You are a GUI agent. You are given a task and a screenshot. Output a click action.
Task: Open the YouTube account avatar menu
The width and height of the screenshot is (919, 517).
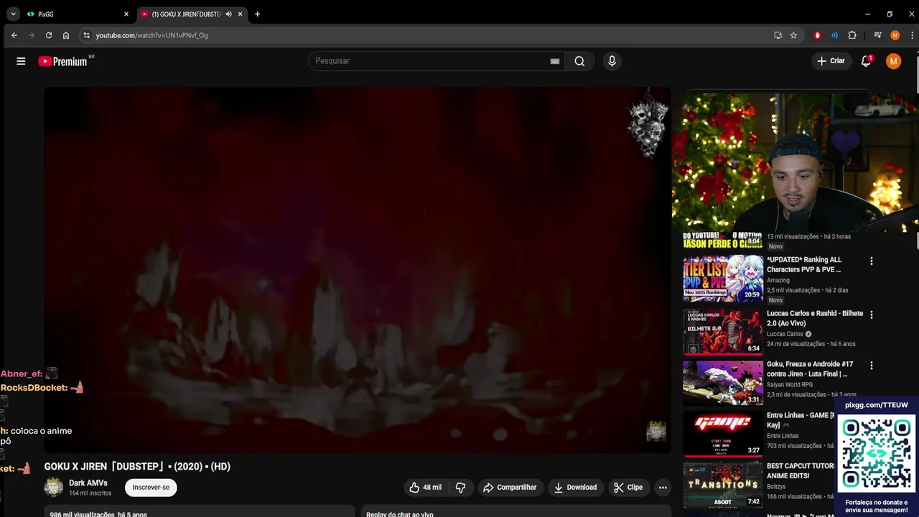pos(893,61)
